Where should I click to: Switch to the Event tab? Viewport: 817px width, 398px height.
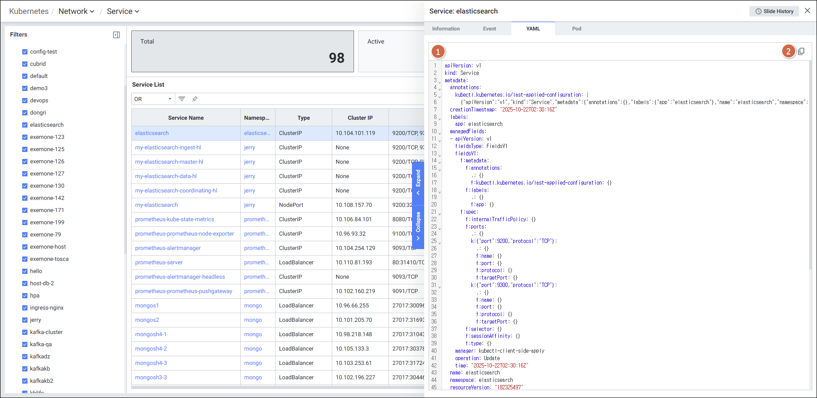(x=489, y=29)
